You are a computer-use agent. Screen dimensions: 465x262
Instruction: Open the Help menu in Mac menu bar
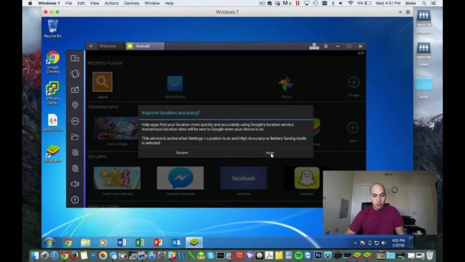click(x=170, y=3)
